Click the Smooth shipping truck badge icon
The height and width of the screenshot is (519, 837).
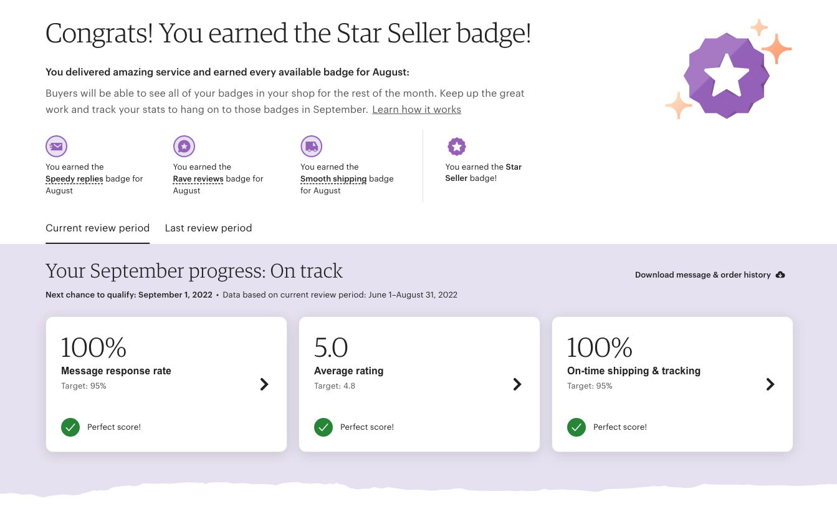(x=311, y=147)
